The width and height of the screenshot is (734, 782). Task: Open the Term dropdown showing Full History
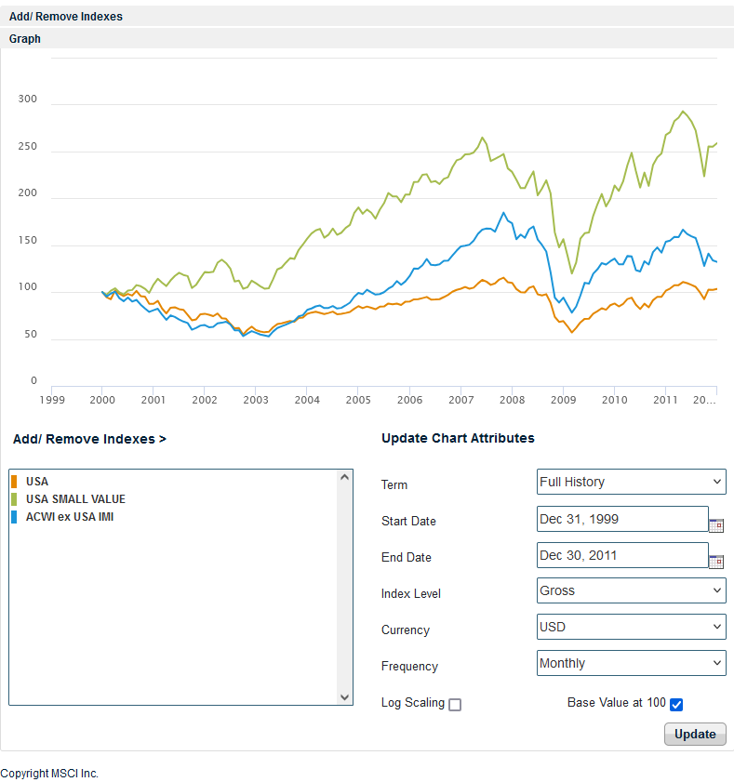pyautogui.click(x=631, y=482)
